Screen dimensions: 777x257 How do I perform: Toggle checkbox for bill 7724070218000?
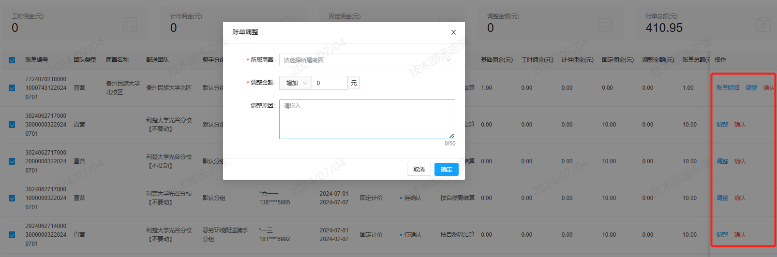(x=12, y=88)
